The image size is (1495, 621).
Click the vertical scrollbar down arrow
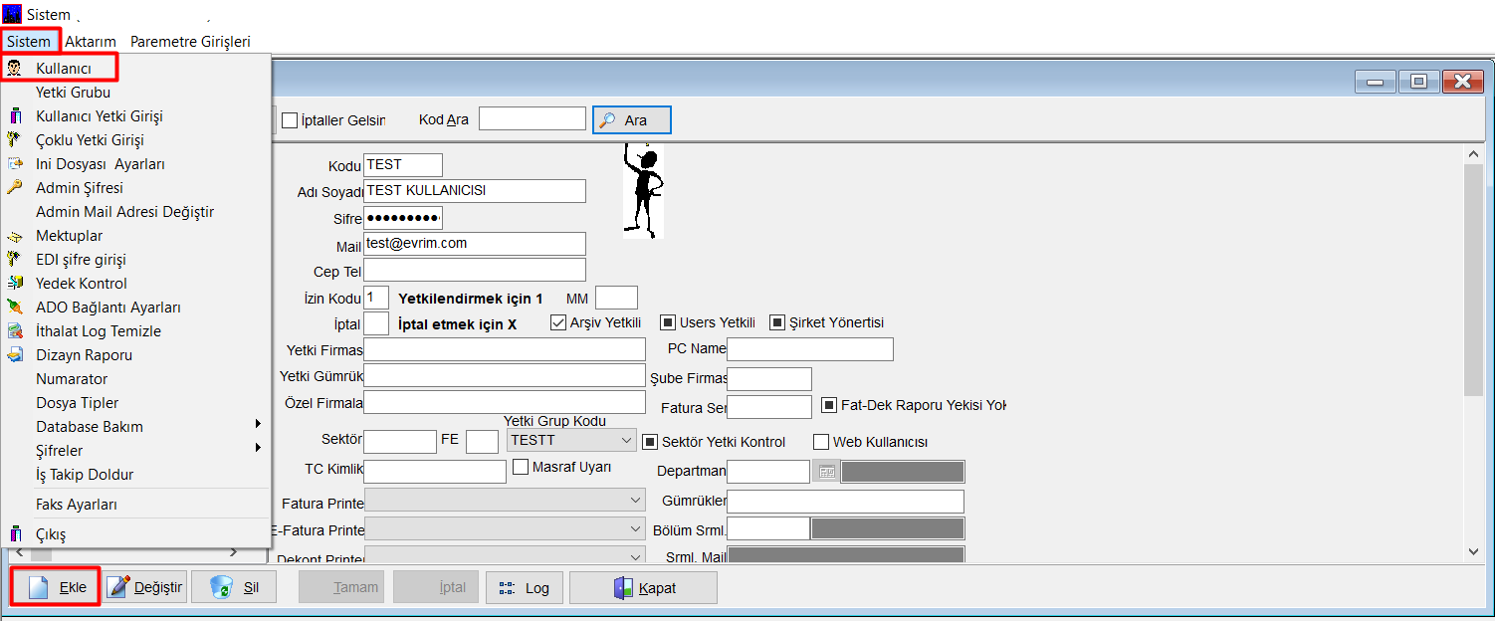1473,551
